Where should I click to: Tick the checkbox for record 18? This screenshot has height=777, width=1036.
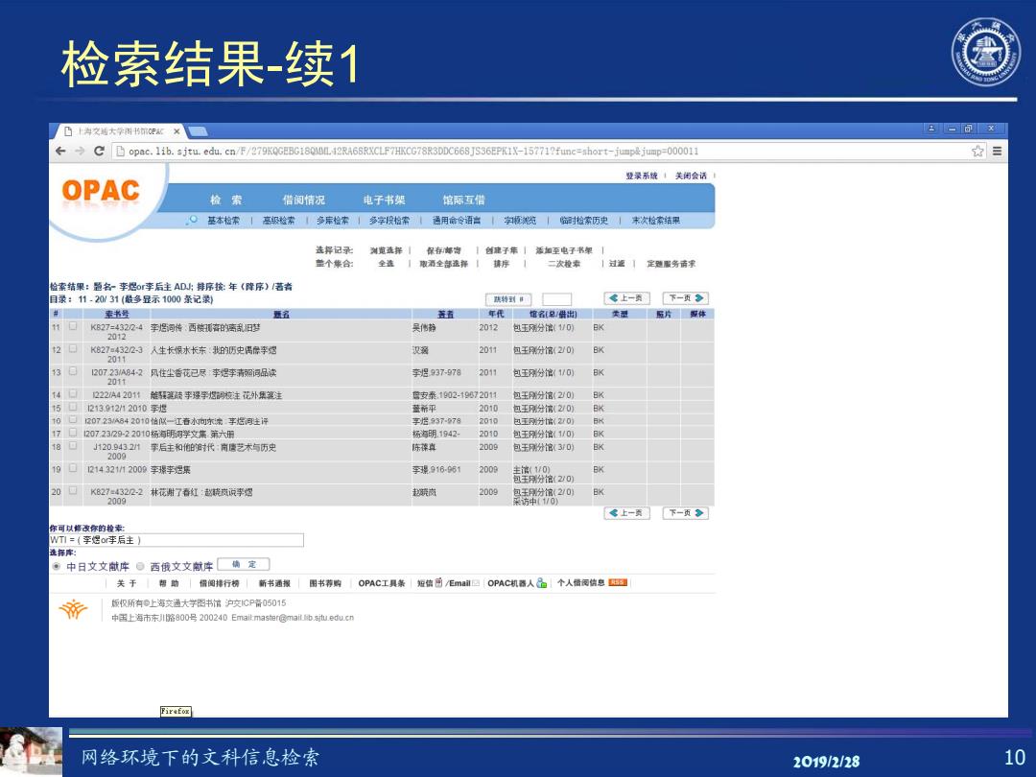tap(73, 446)
